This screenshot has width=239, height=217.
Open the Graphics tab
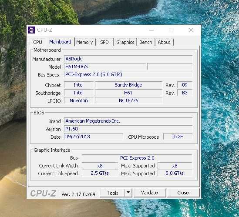[x=125, y=42]
